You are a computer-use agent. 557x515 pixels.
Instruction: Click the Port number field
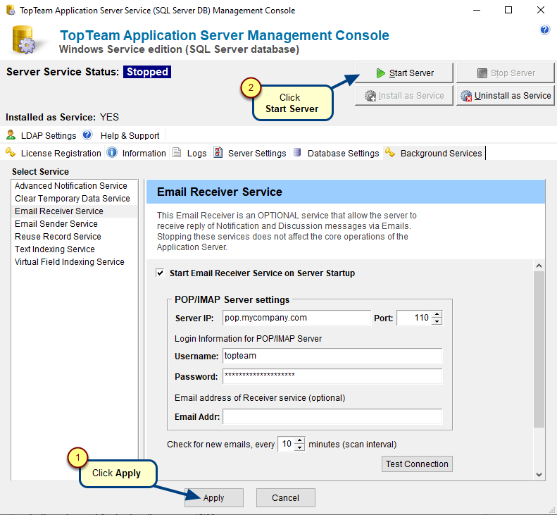point(414,318)
